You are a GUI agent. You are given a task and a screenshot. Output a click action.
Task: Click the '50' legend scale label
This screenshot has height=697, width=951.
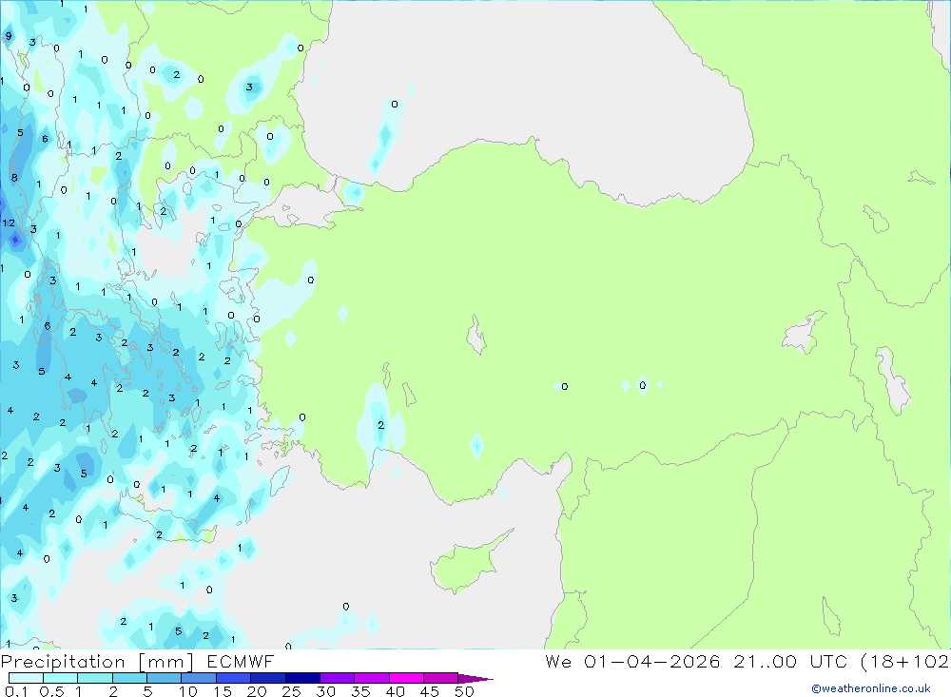[x=464, y=691]
